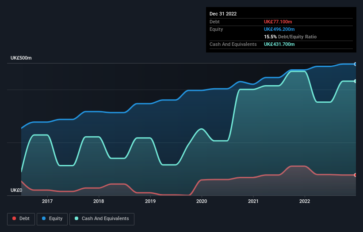The image size is (363, 232).
Task: Click the 2017 axis label
Action: click(47, 201)
